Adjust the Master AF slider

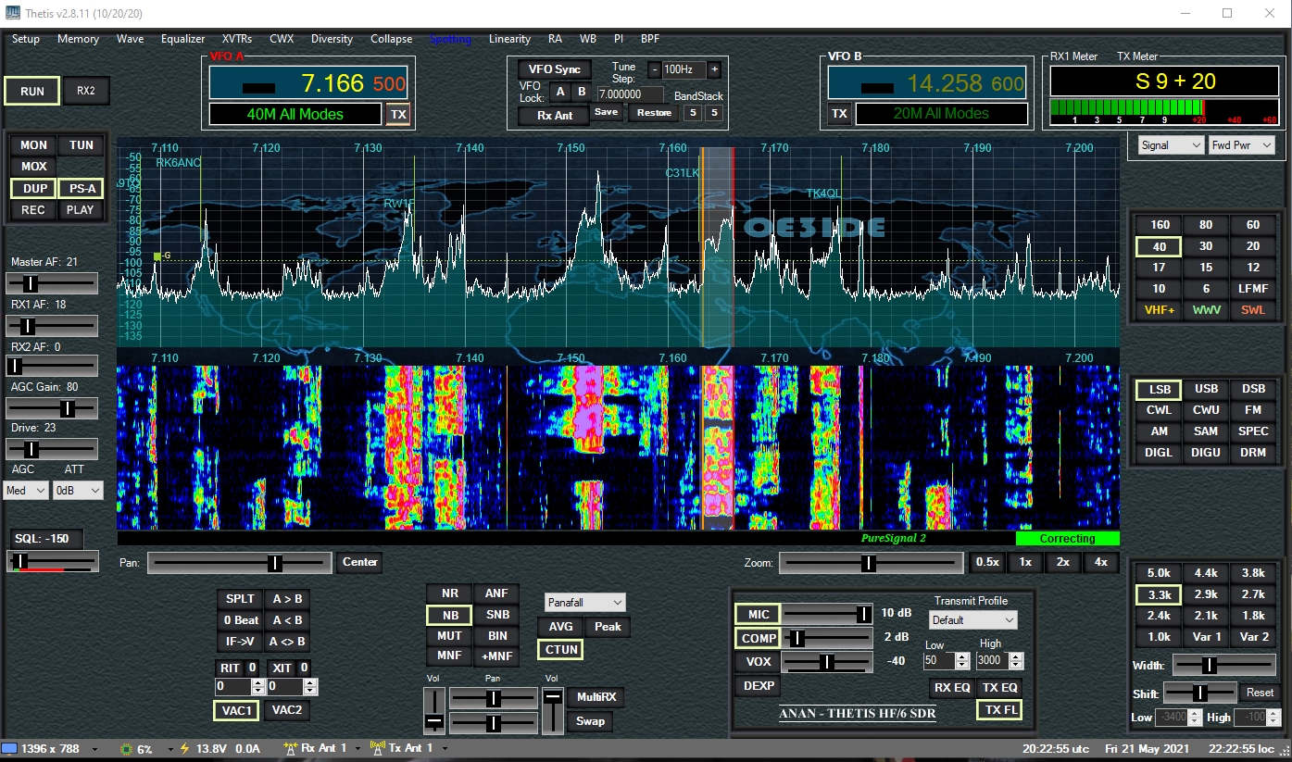(52, 282)
